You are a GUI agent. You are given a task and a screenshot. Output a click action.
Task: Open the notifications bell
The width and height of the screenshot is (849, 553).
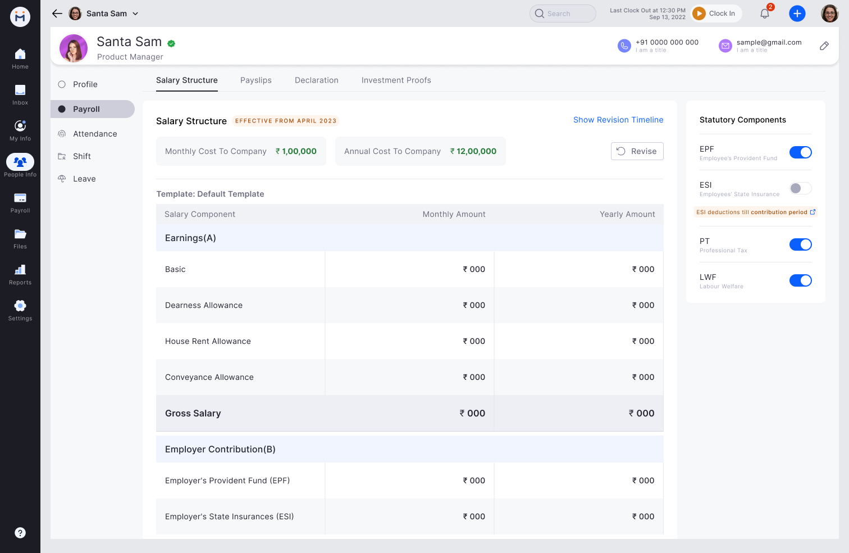(x=764, y=13)
